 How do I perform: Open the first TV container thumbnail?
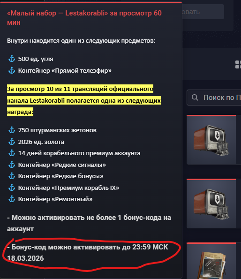tap(211, 140)
